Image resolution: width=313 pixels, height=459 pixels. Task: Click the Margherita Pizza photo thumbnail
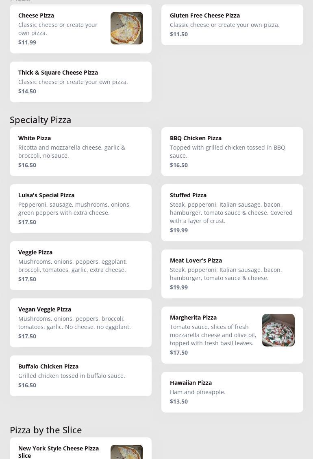(278, 330)
